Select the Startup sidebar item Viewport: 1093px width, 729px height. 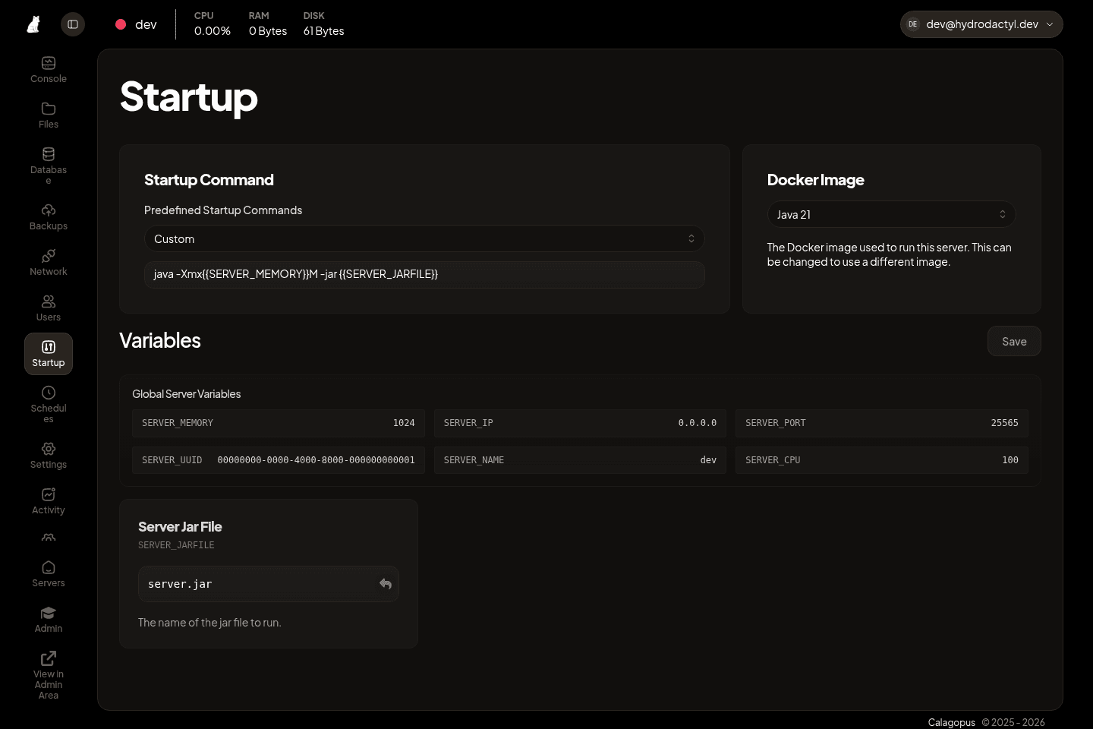tap(49, 354)
